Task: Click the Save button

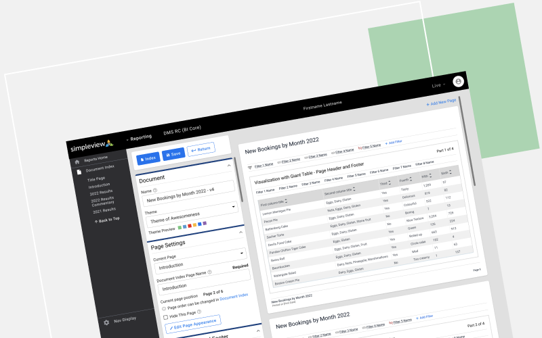Action: [x=172, y=153]
